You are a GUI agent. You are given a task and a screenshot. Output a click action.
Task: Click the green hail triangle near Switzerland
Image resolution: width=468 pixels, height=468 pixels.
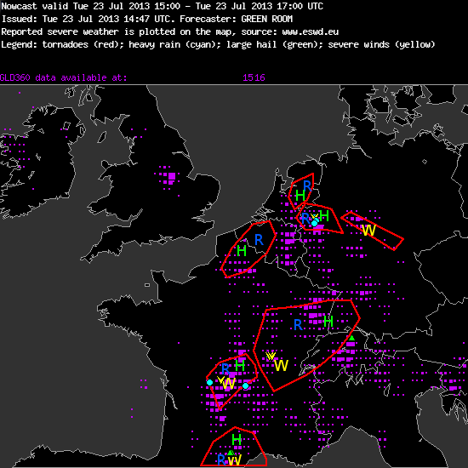coord(351,338)
